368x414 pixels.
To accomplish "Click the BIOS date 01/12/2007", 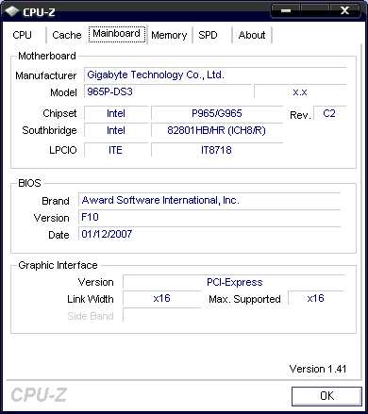I will [x=209, y=234].
